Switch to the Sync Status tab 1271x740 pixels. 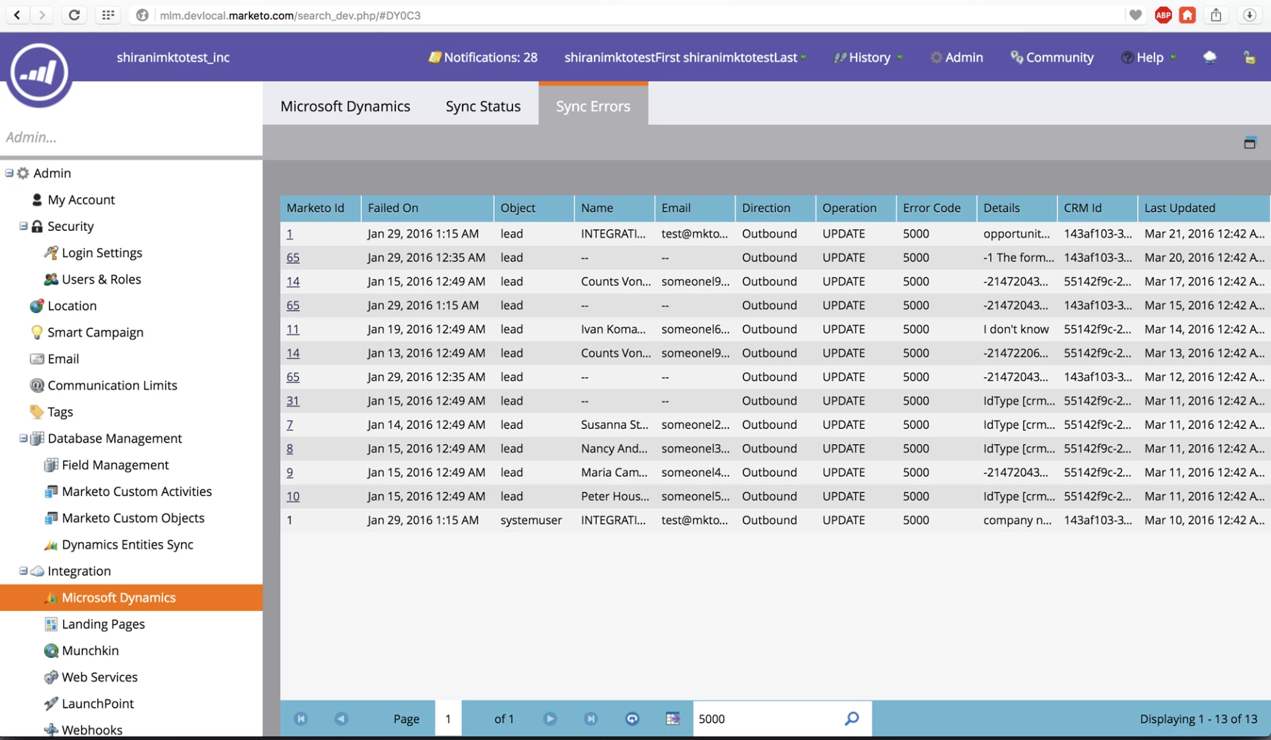click(483, 106)
